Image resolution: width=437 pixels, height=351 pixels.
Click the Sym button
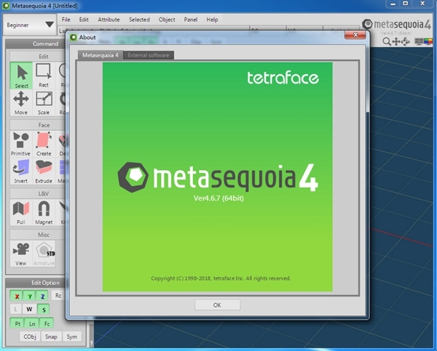pos(72,336)
